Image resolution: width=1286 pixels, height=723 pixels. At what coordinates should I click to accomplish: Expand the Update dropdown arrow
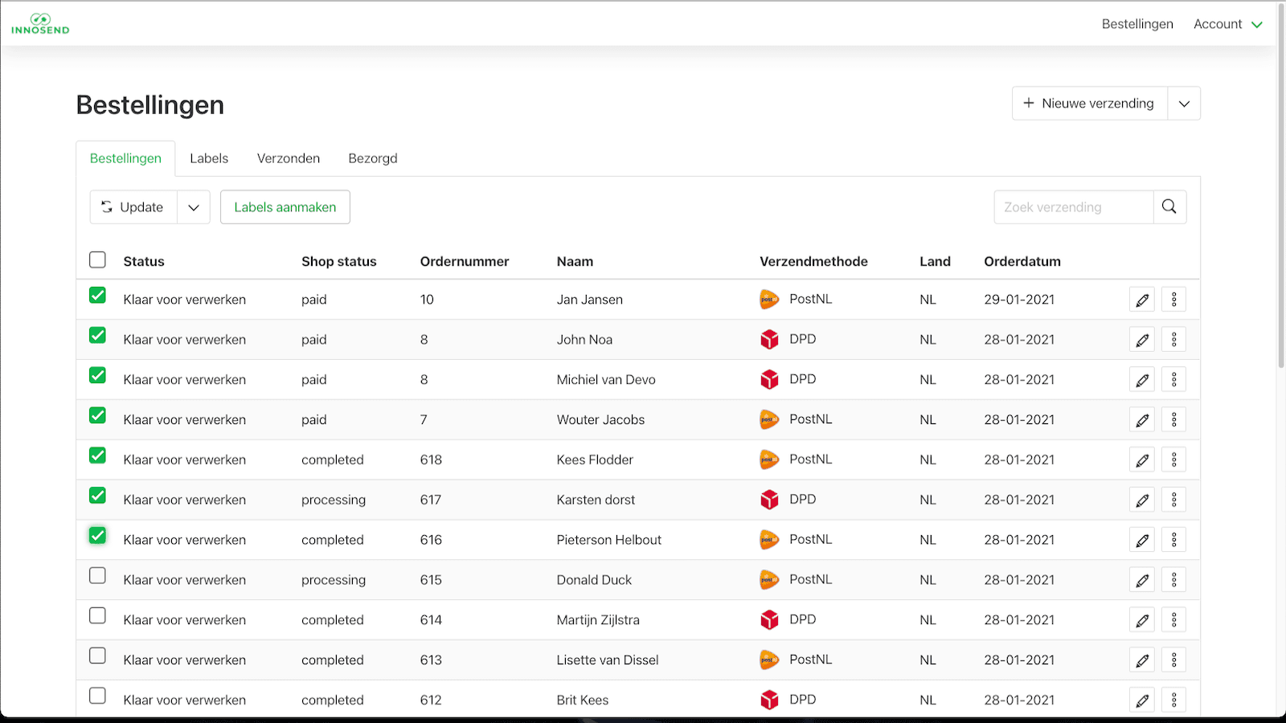tap(193, 206)
